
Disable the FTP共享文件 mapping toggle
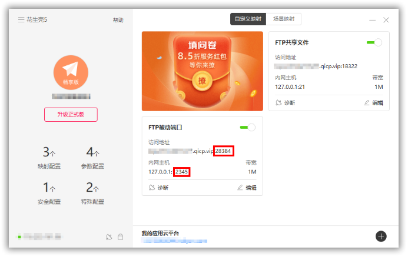tap(374, 42)
